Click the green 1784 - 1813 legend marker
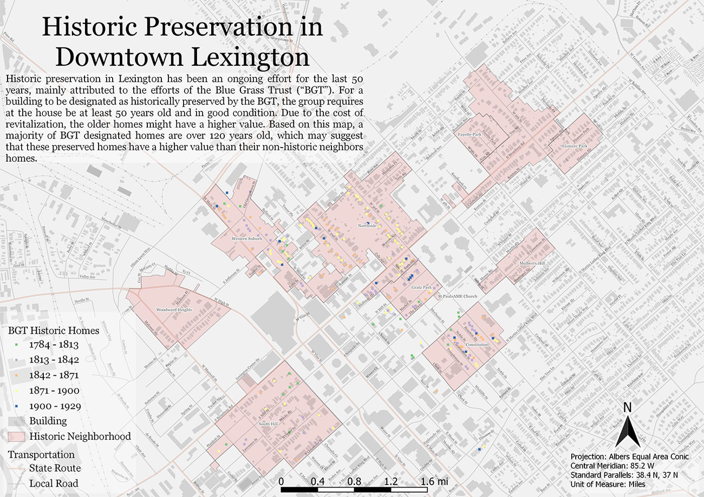The height and width of the screenshot is (497, 704). point(17,344)
